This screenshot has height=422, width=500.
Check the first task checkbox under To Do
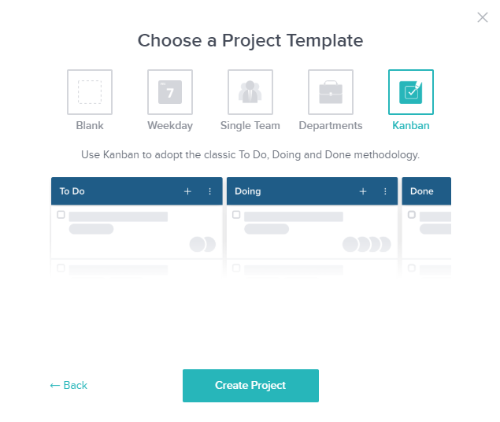(x=61, y=215)
